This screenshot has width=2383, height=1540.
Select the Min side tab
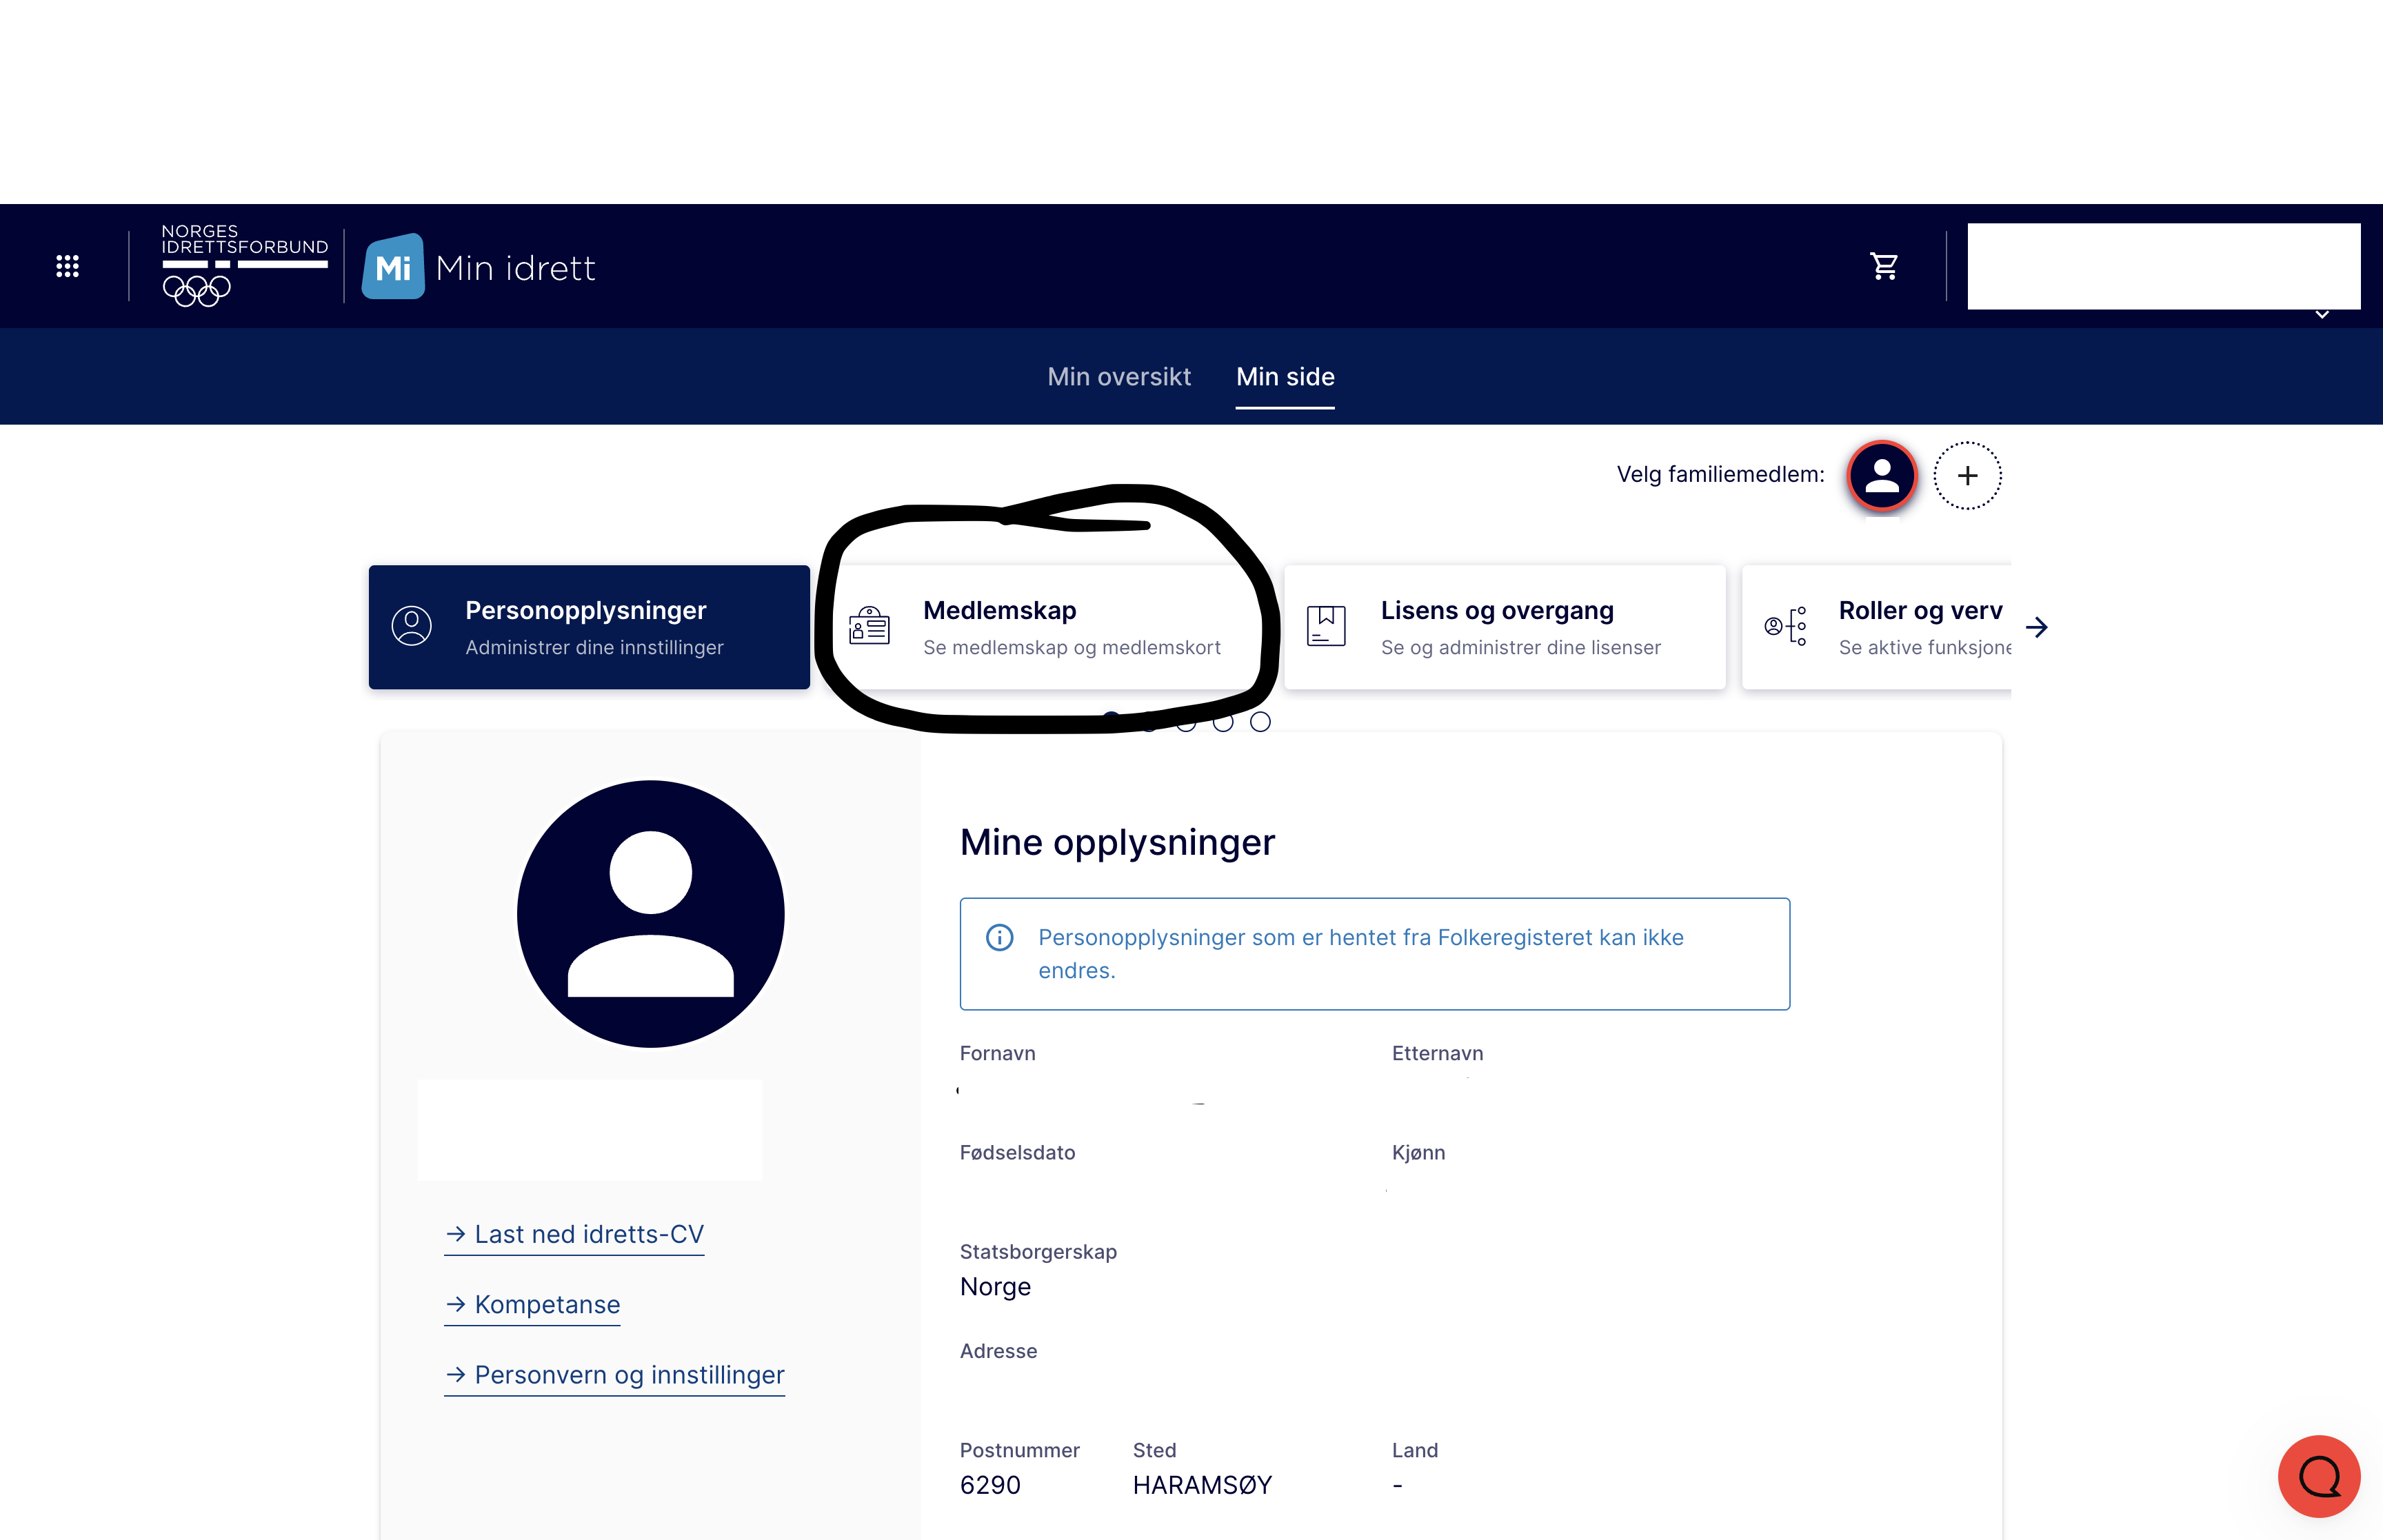tap(1285, 377)
